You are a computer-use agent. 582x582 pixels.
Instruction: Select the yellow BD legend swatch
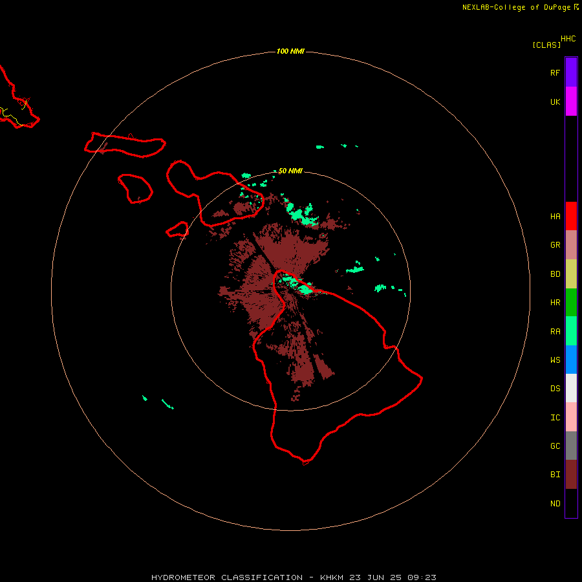point(571,274)
